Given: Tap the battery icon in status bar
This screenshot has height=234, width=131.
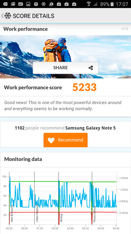Looking at the screenshot, I should (x=112, y=4).
